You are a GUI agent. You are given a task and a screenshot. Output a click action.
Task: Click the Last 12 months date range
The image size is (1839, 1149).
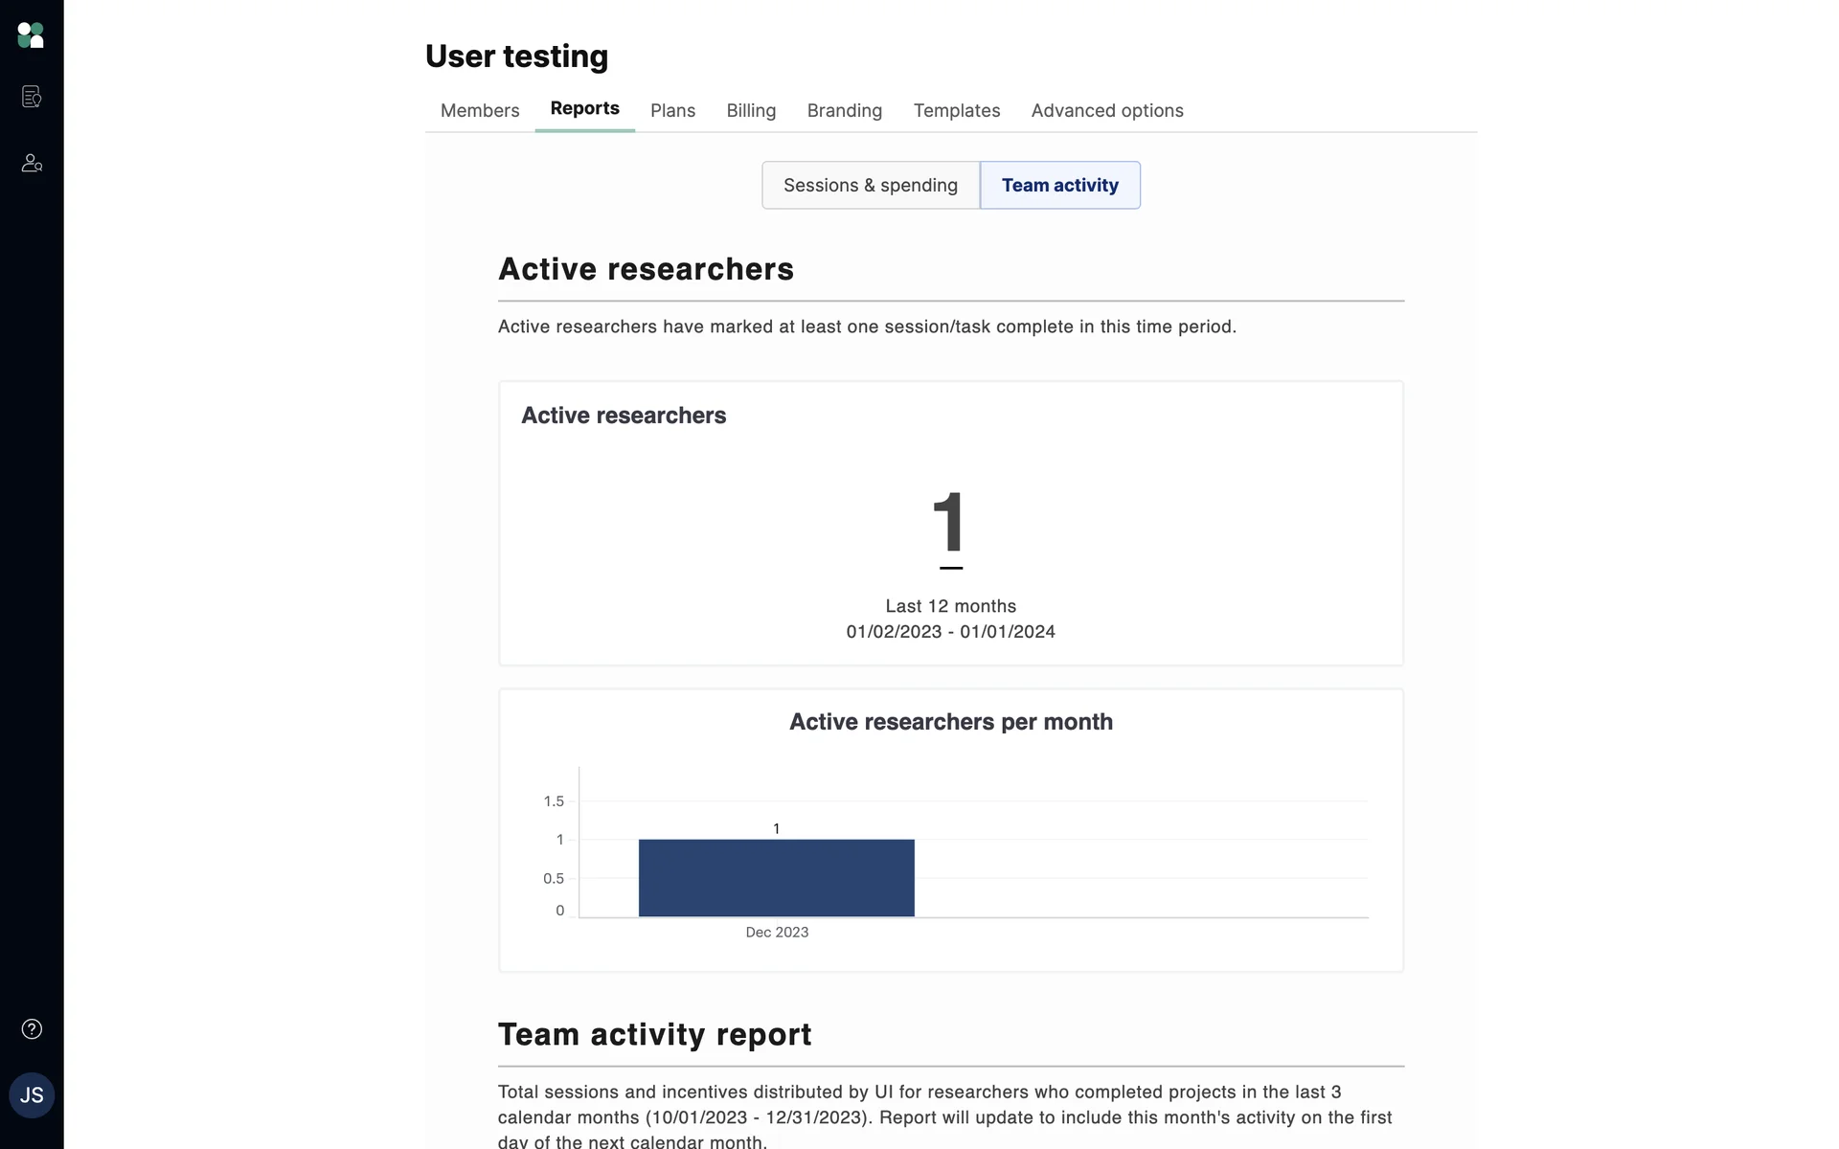(950, 619)
